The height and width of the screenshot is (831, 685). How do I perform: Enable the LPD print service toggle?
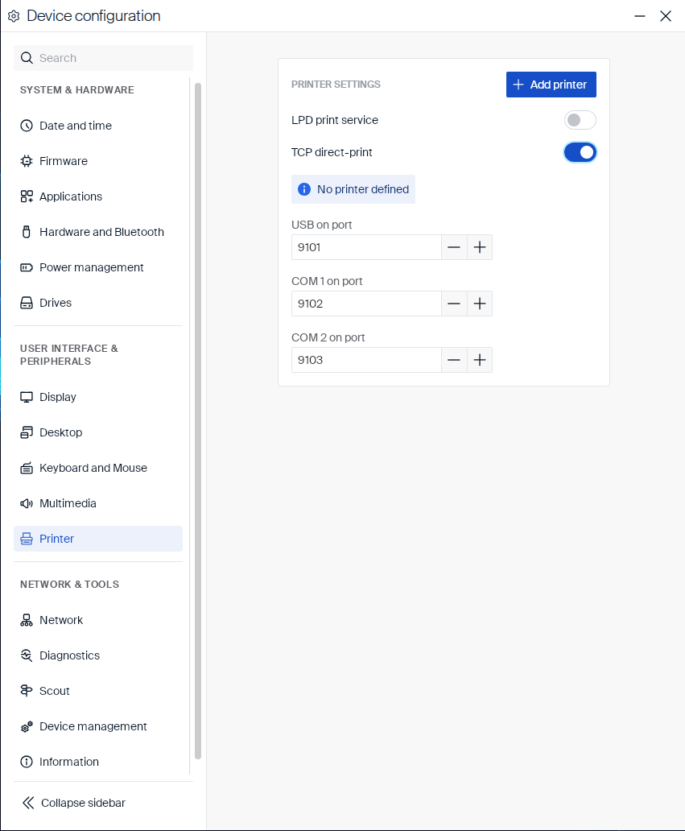580,120
